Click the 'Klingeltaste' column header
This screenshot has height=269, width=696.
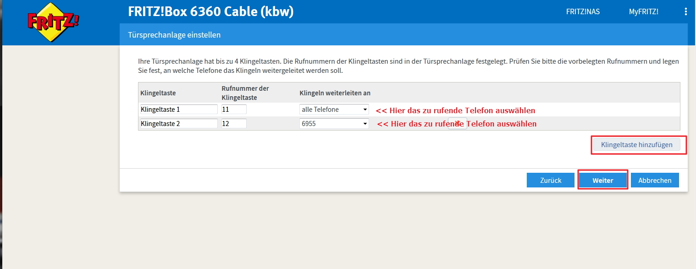158,93
